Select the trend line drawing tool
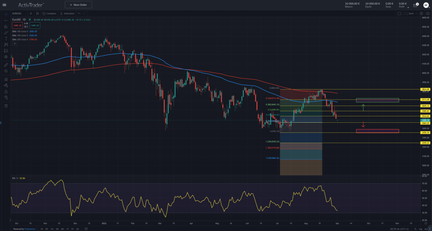 click(6, 20)
